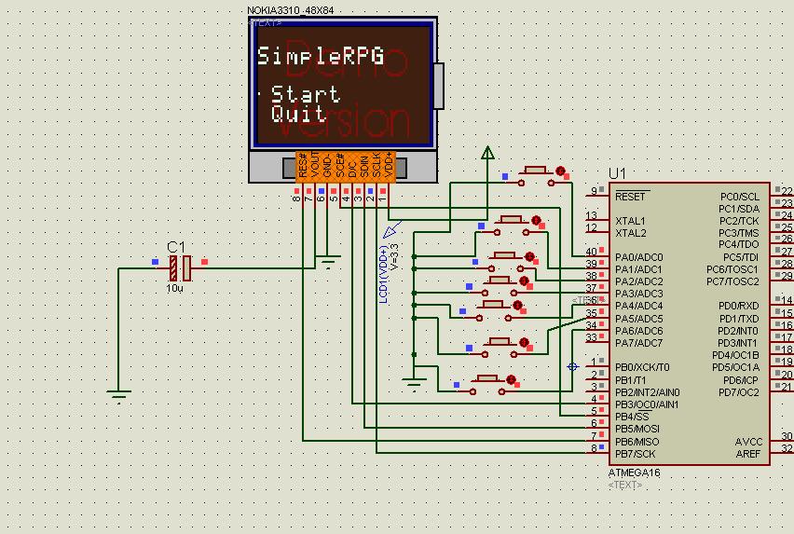Click the AREF pin label
794x534 pixels.
(x=748, y=454)
